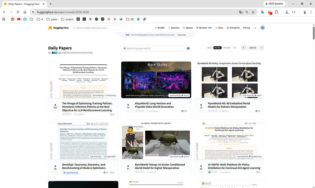
Task: Open the user profile avatar on Hugging Face
Action: (x=263, y=28)
